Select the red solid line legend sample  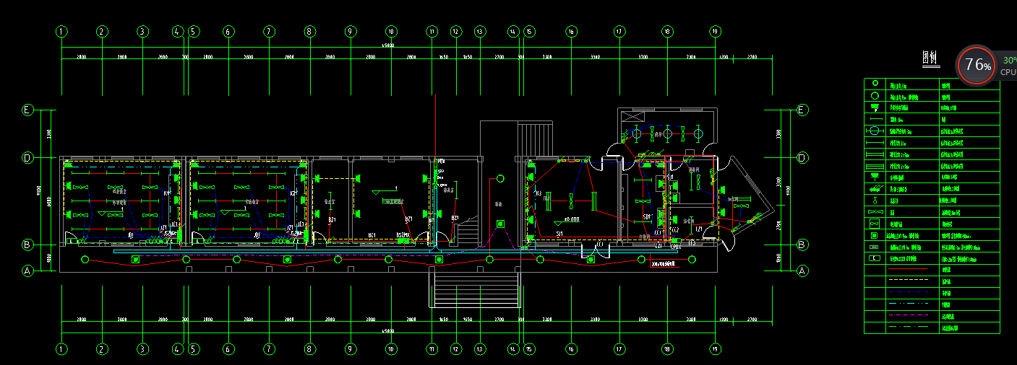tap(906, 269)
